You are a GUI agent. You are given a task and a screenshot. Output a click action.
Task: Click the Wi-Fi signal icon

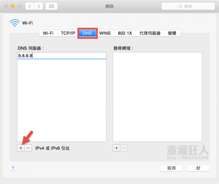(x=14, y=23)
